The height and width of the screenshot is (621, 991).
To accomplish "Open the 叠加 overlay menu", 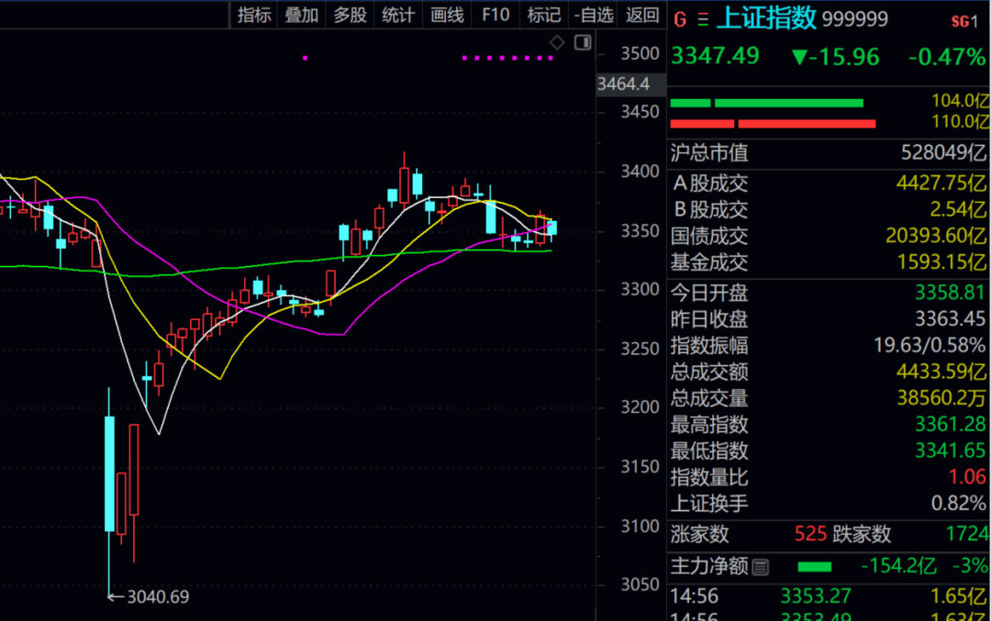I will pyautogui.click(x=302, y=15).
